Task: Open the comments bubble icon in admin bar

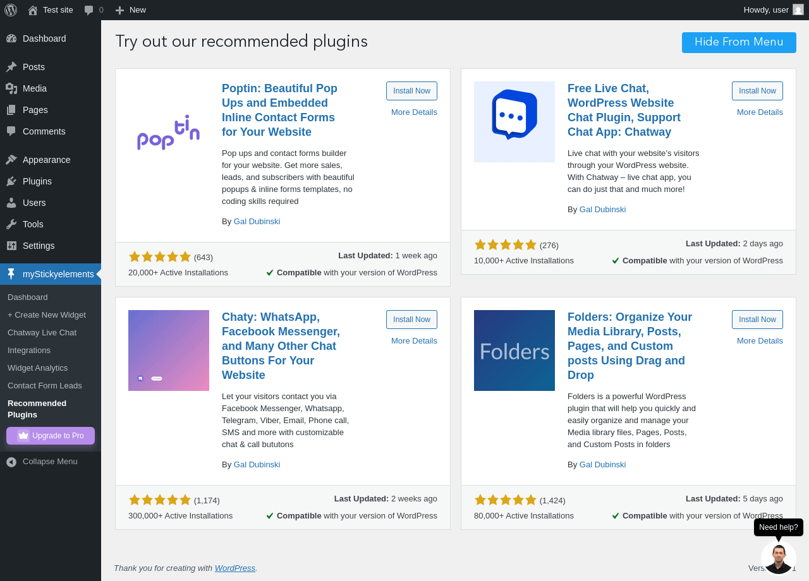Action: [89, 10]
